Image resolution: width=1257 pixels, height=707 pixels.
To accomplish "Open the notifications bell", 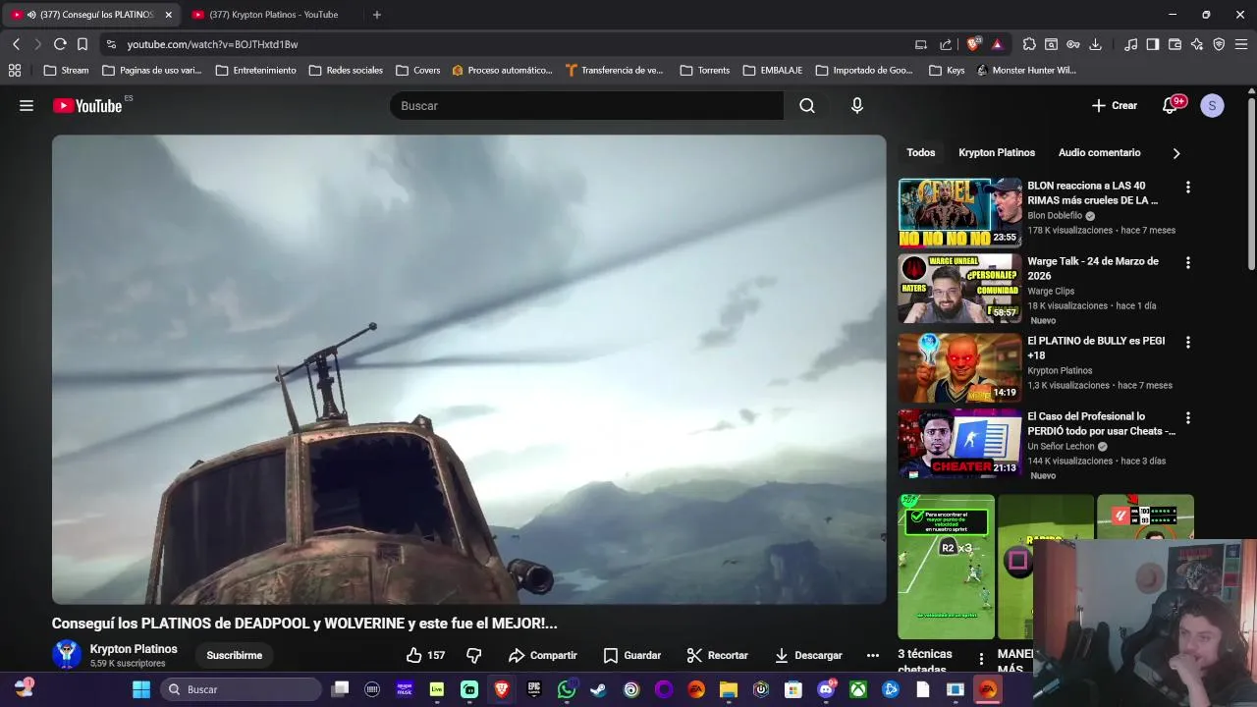I will (1170, 106).
